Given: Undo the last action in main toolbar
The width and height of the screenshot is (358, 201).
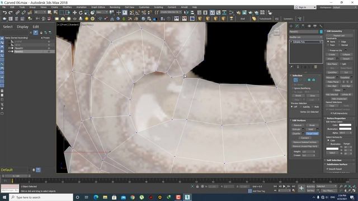Looking at the screenshot, I should (4, 12).
